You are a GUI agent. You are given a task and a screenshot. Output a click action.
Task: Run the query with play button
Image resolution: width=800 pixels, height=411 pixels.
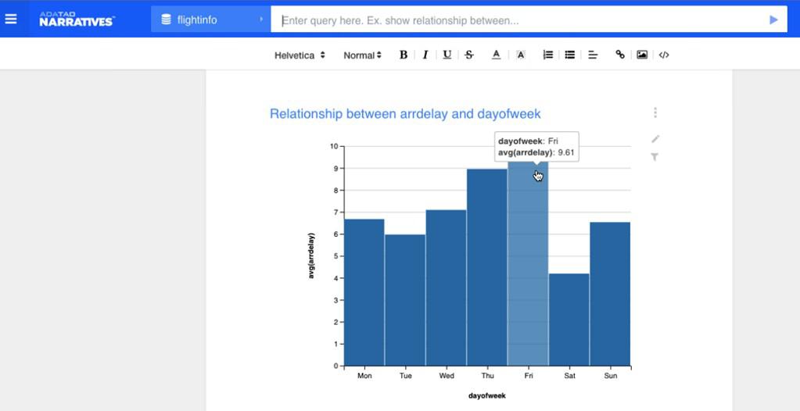(x=773, y=20)
